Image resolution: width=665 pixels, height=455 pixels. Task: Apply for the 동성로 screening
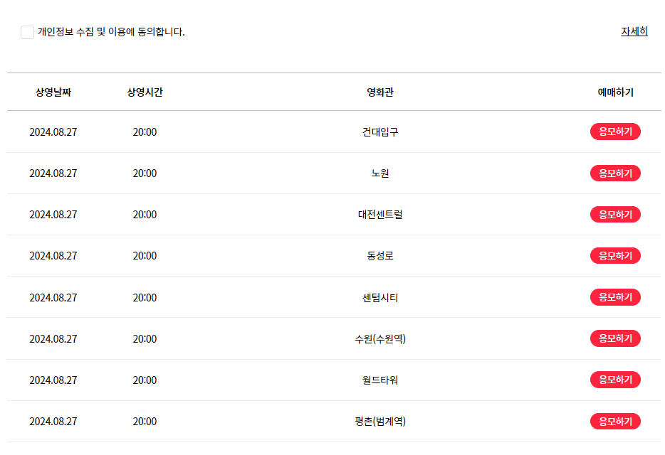615,256
